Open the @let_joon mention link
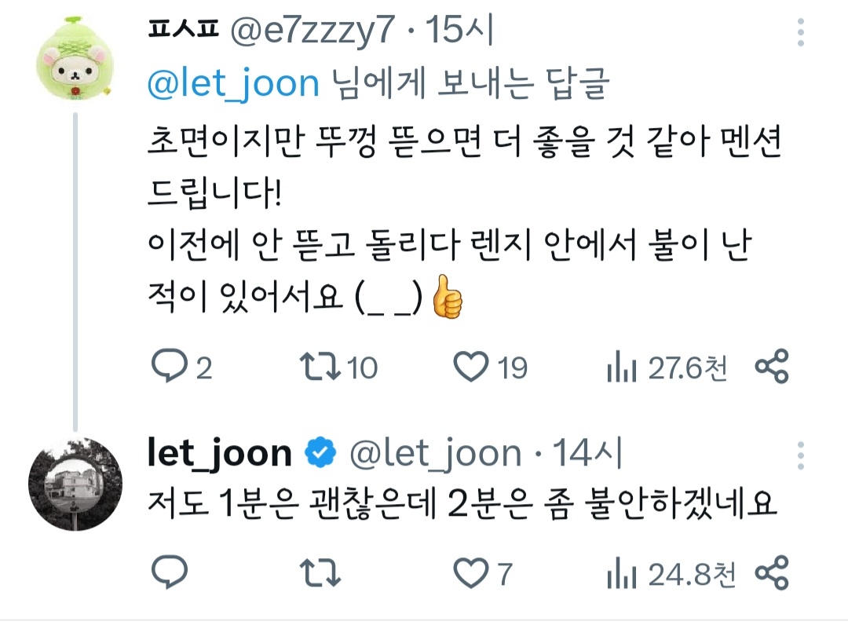Screen dimensions: 848x636 [234, 83]
